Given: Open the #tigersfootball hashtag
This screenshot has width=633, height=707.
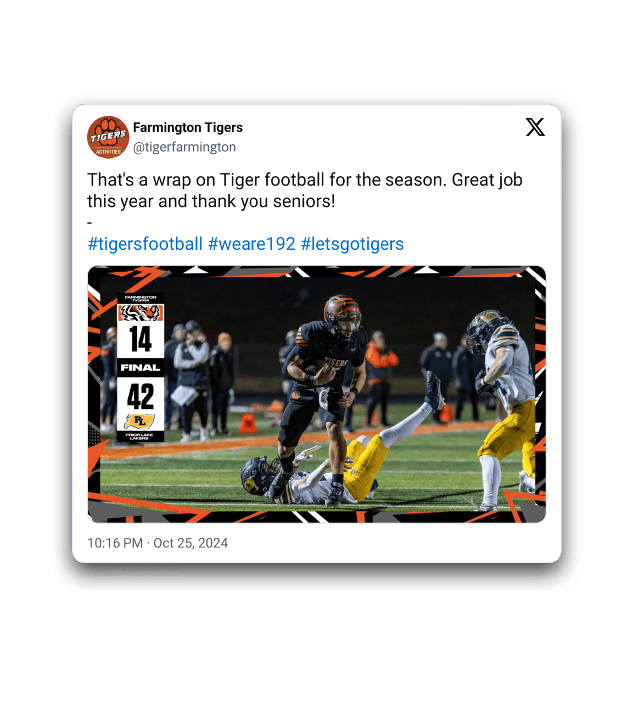Looking at the screenshot, I should (x=145, y=244).
